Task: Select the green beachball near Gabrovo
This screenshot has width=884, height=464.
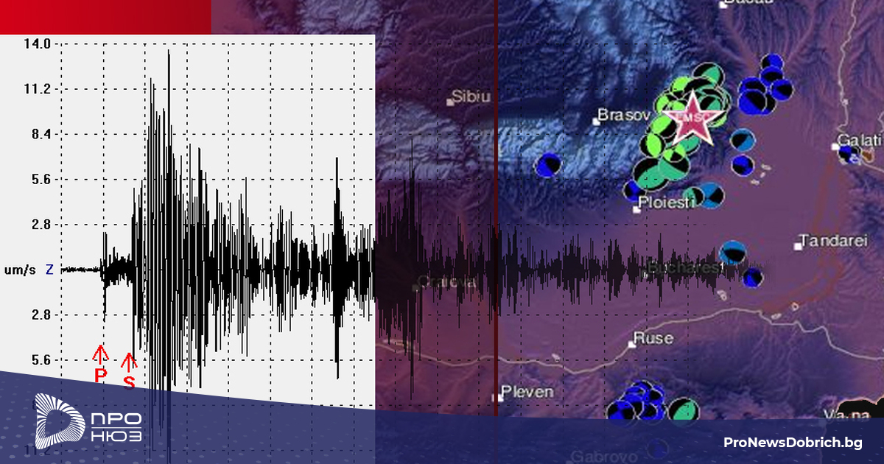Action: 684,412
